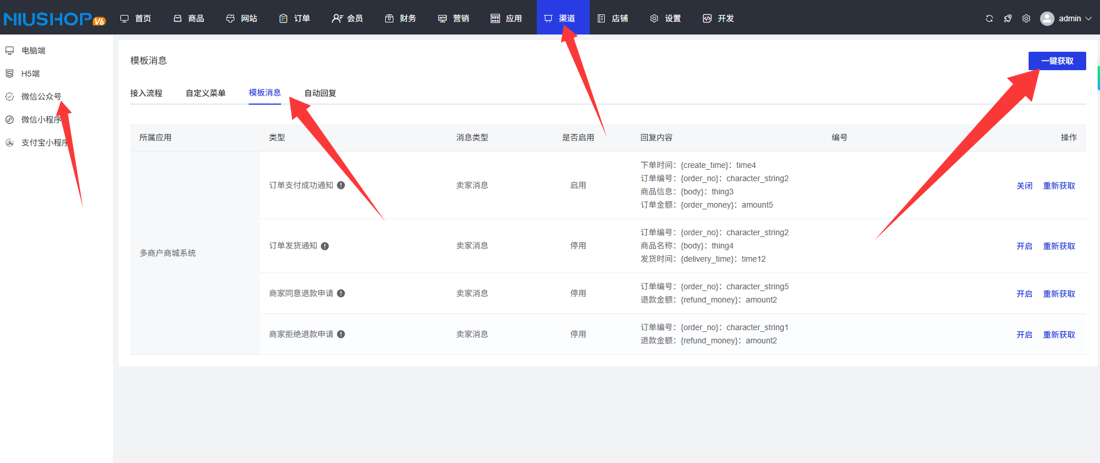Screen dimensions: 1100x463
Task: Click the rocket icon in header
Action: click(1008, 18)
